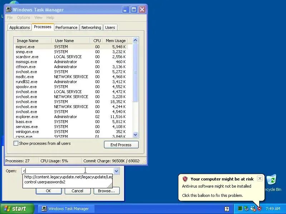Close the Windows Task Manager window
This screenshot has height=214, width=286.
[142, 10]
